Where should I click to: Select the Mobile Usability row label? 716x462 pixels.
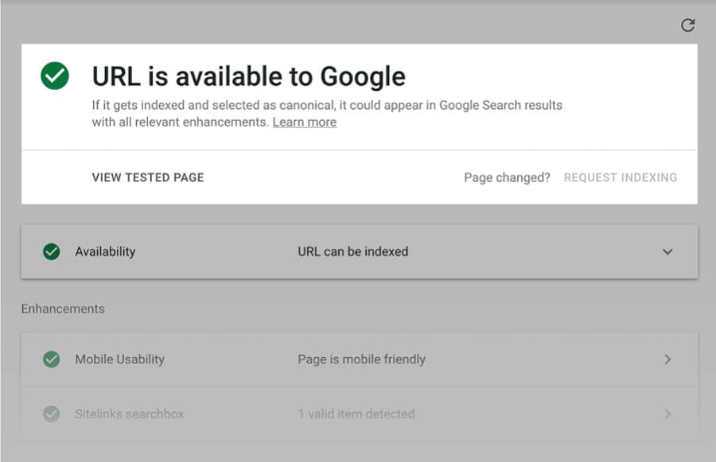(119, 359)
